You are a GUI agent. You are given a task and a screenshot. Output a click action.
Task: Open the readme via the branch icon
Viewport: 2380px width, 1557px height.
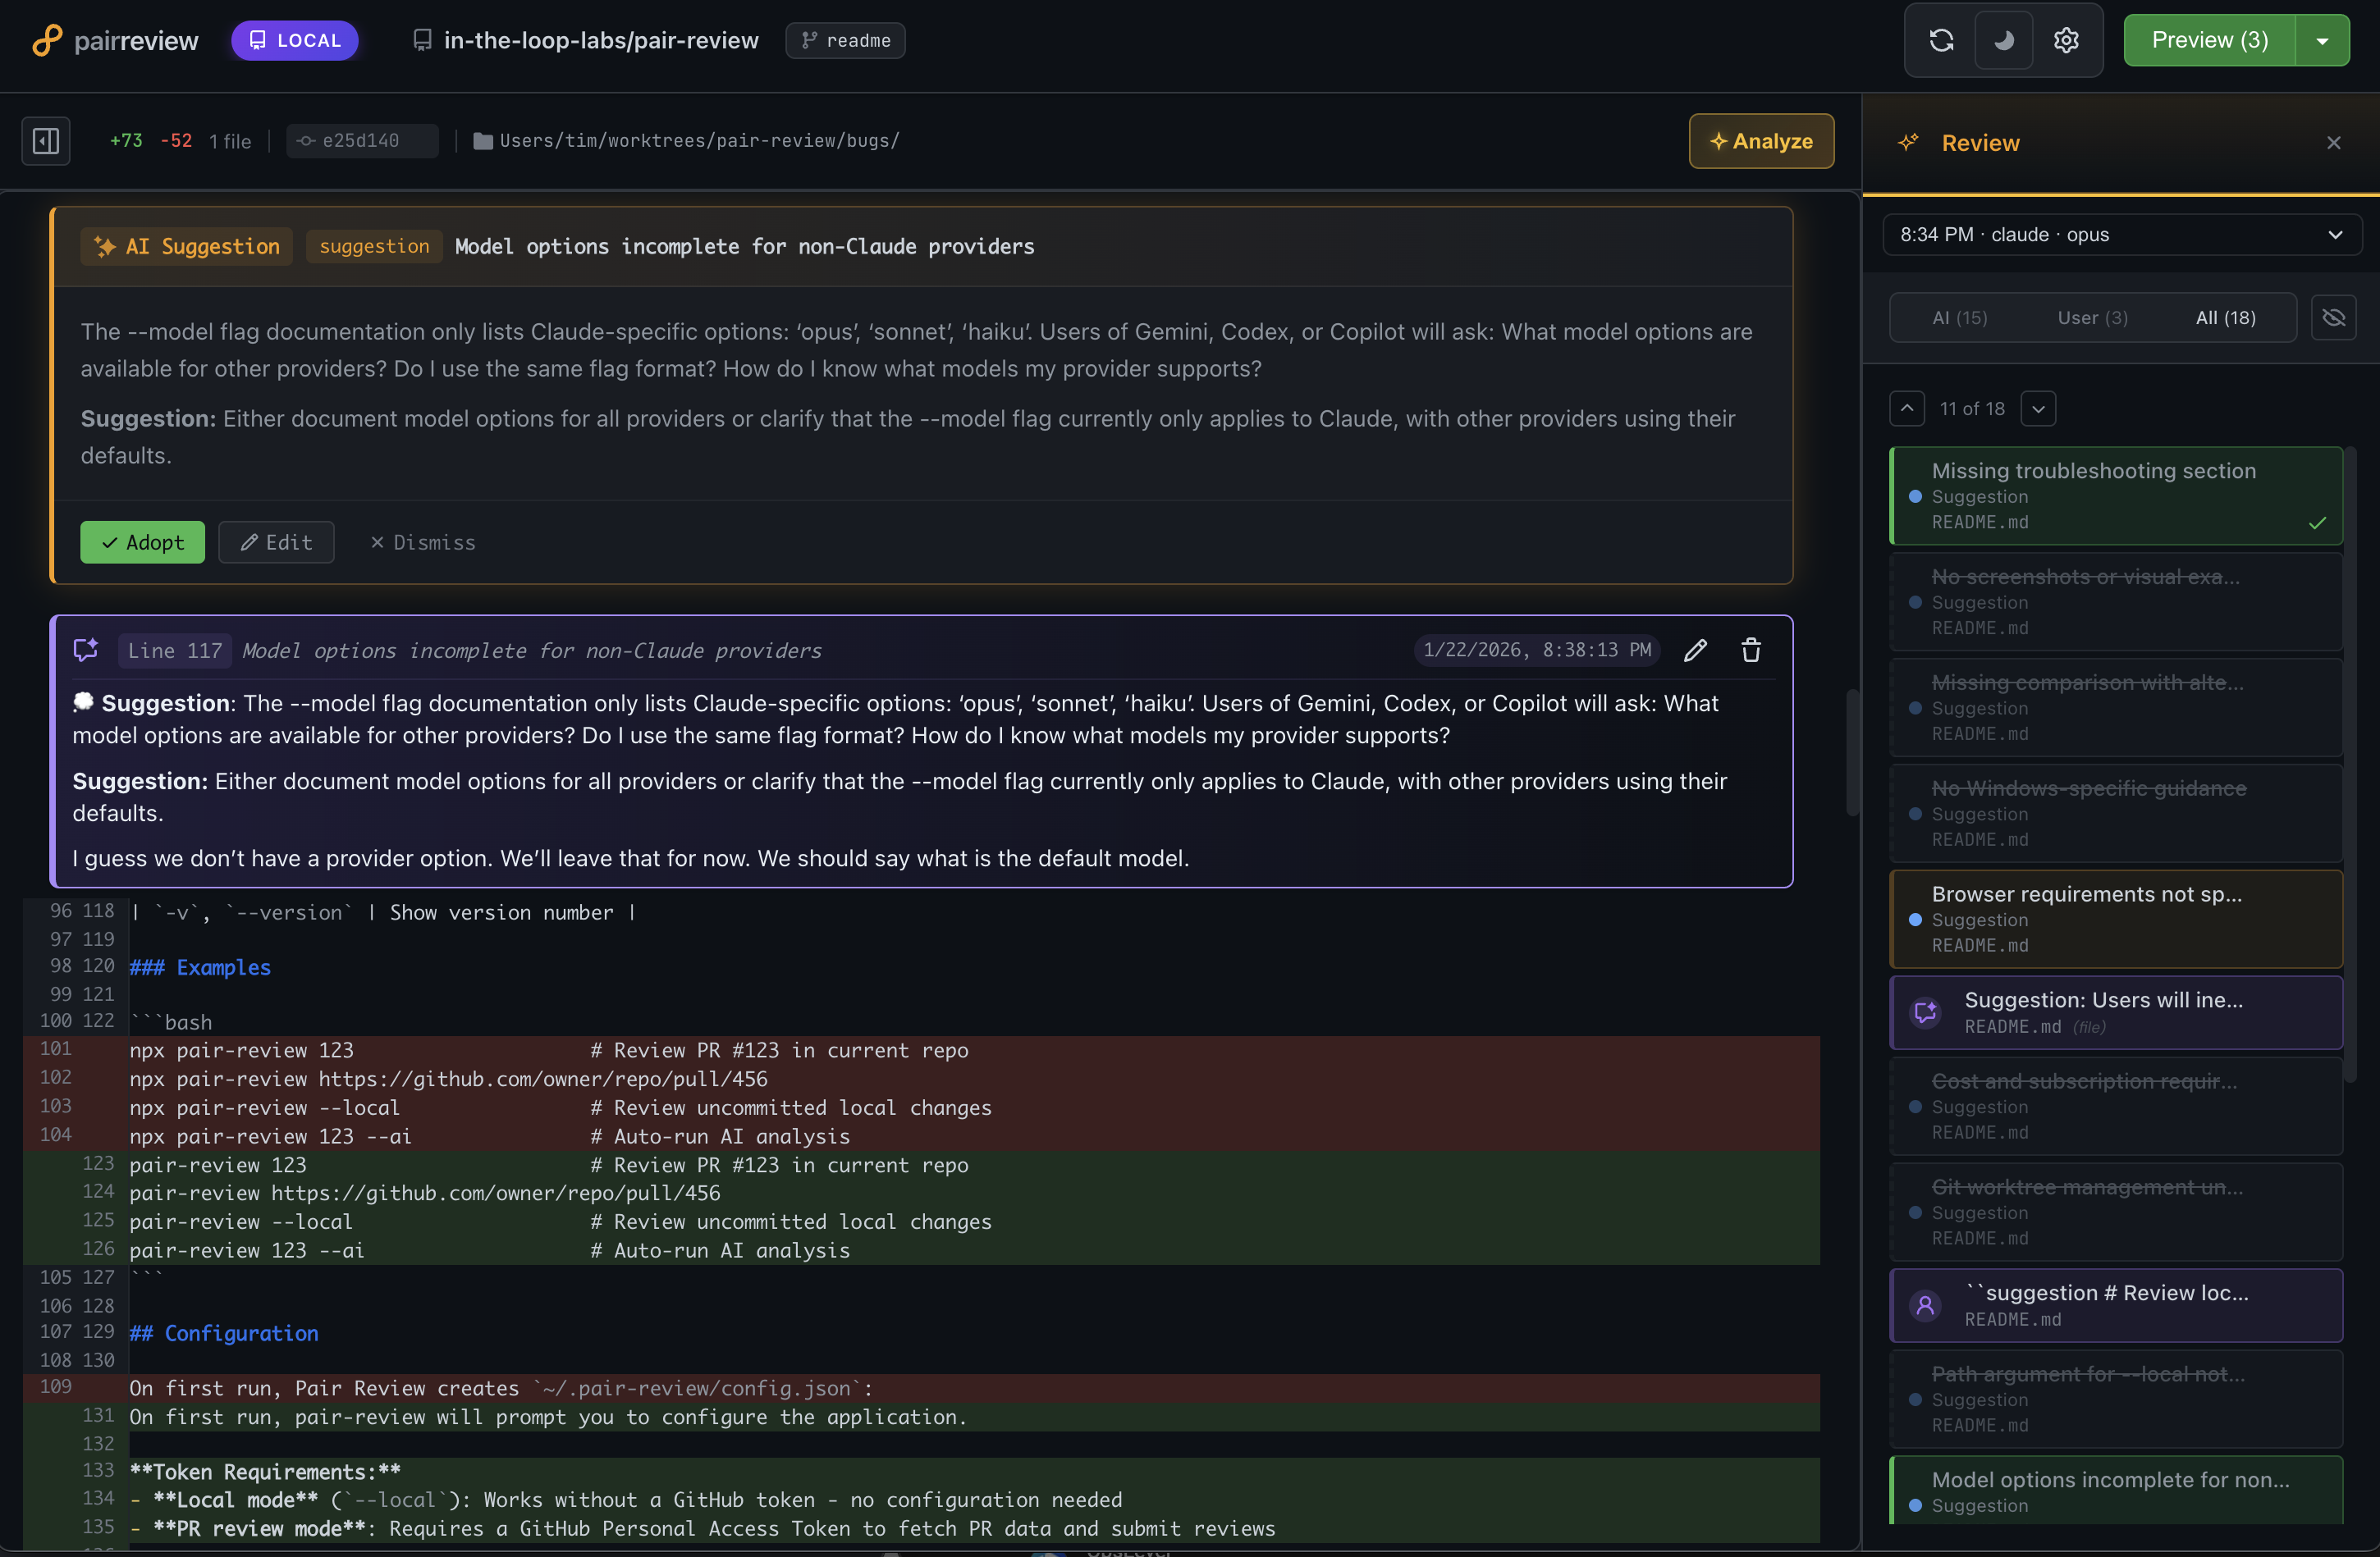844,40
